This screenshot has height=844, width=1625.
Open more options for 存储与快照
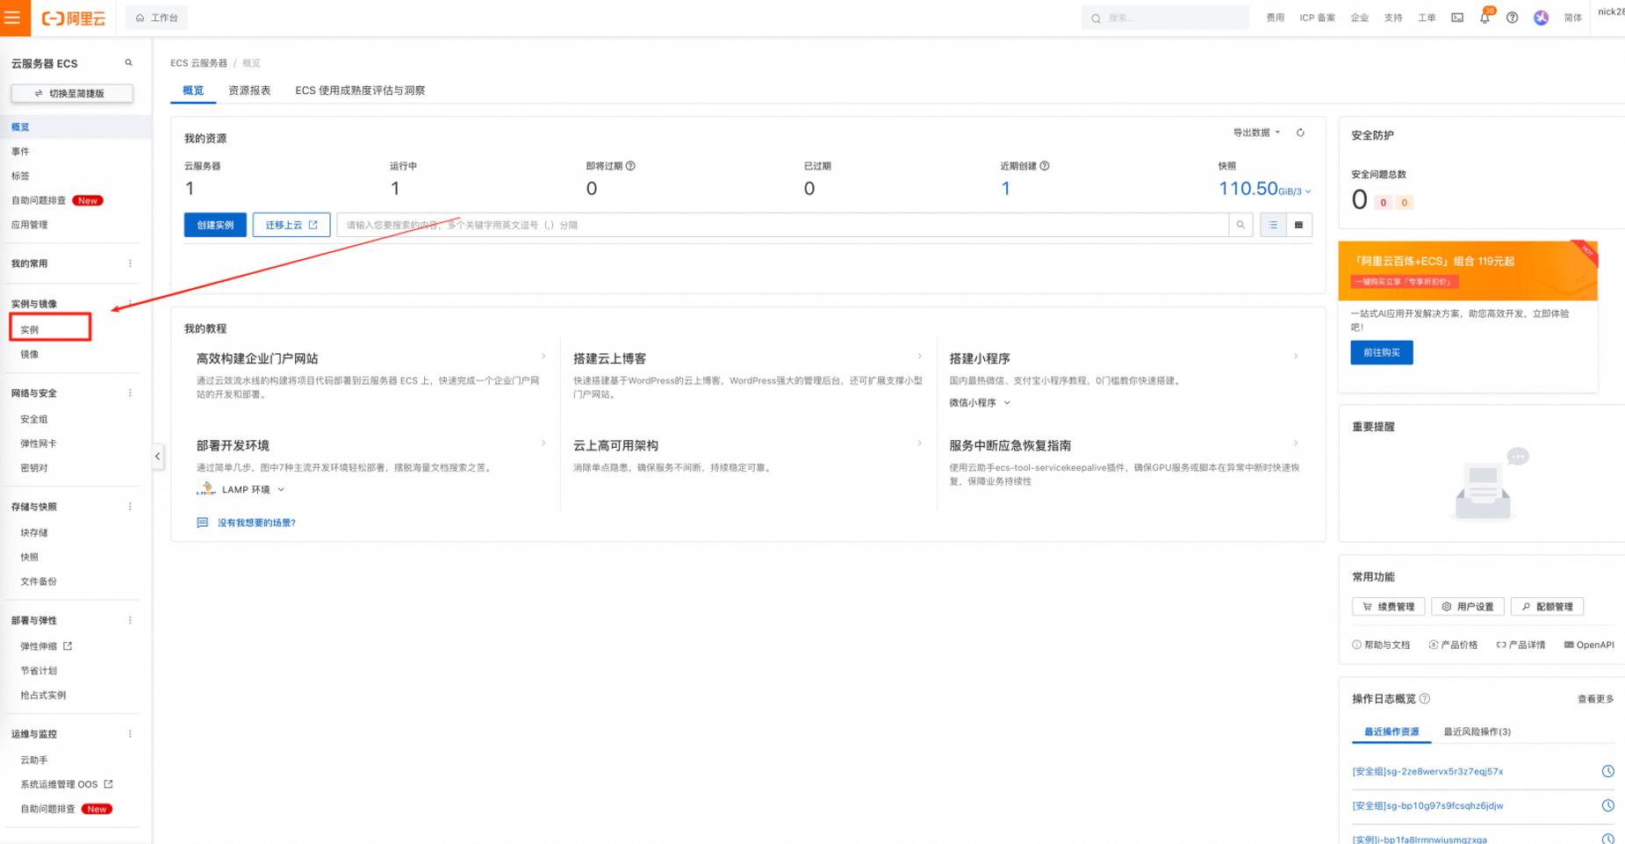[130, 507]
